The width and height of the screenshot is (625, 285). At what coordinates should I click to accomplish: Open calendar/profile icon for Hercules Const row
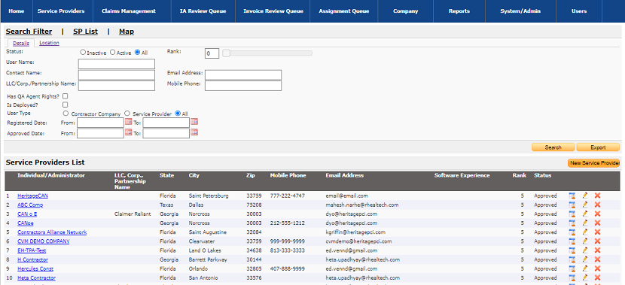(572, 268)
